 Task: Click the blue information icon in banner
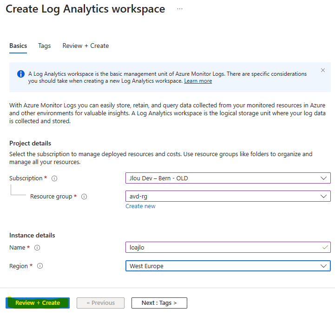coord(21,74)
